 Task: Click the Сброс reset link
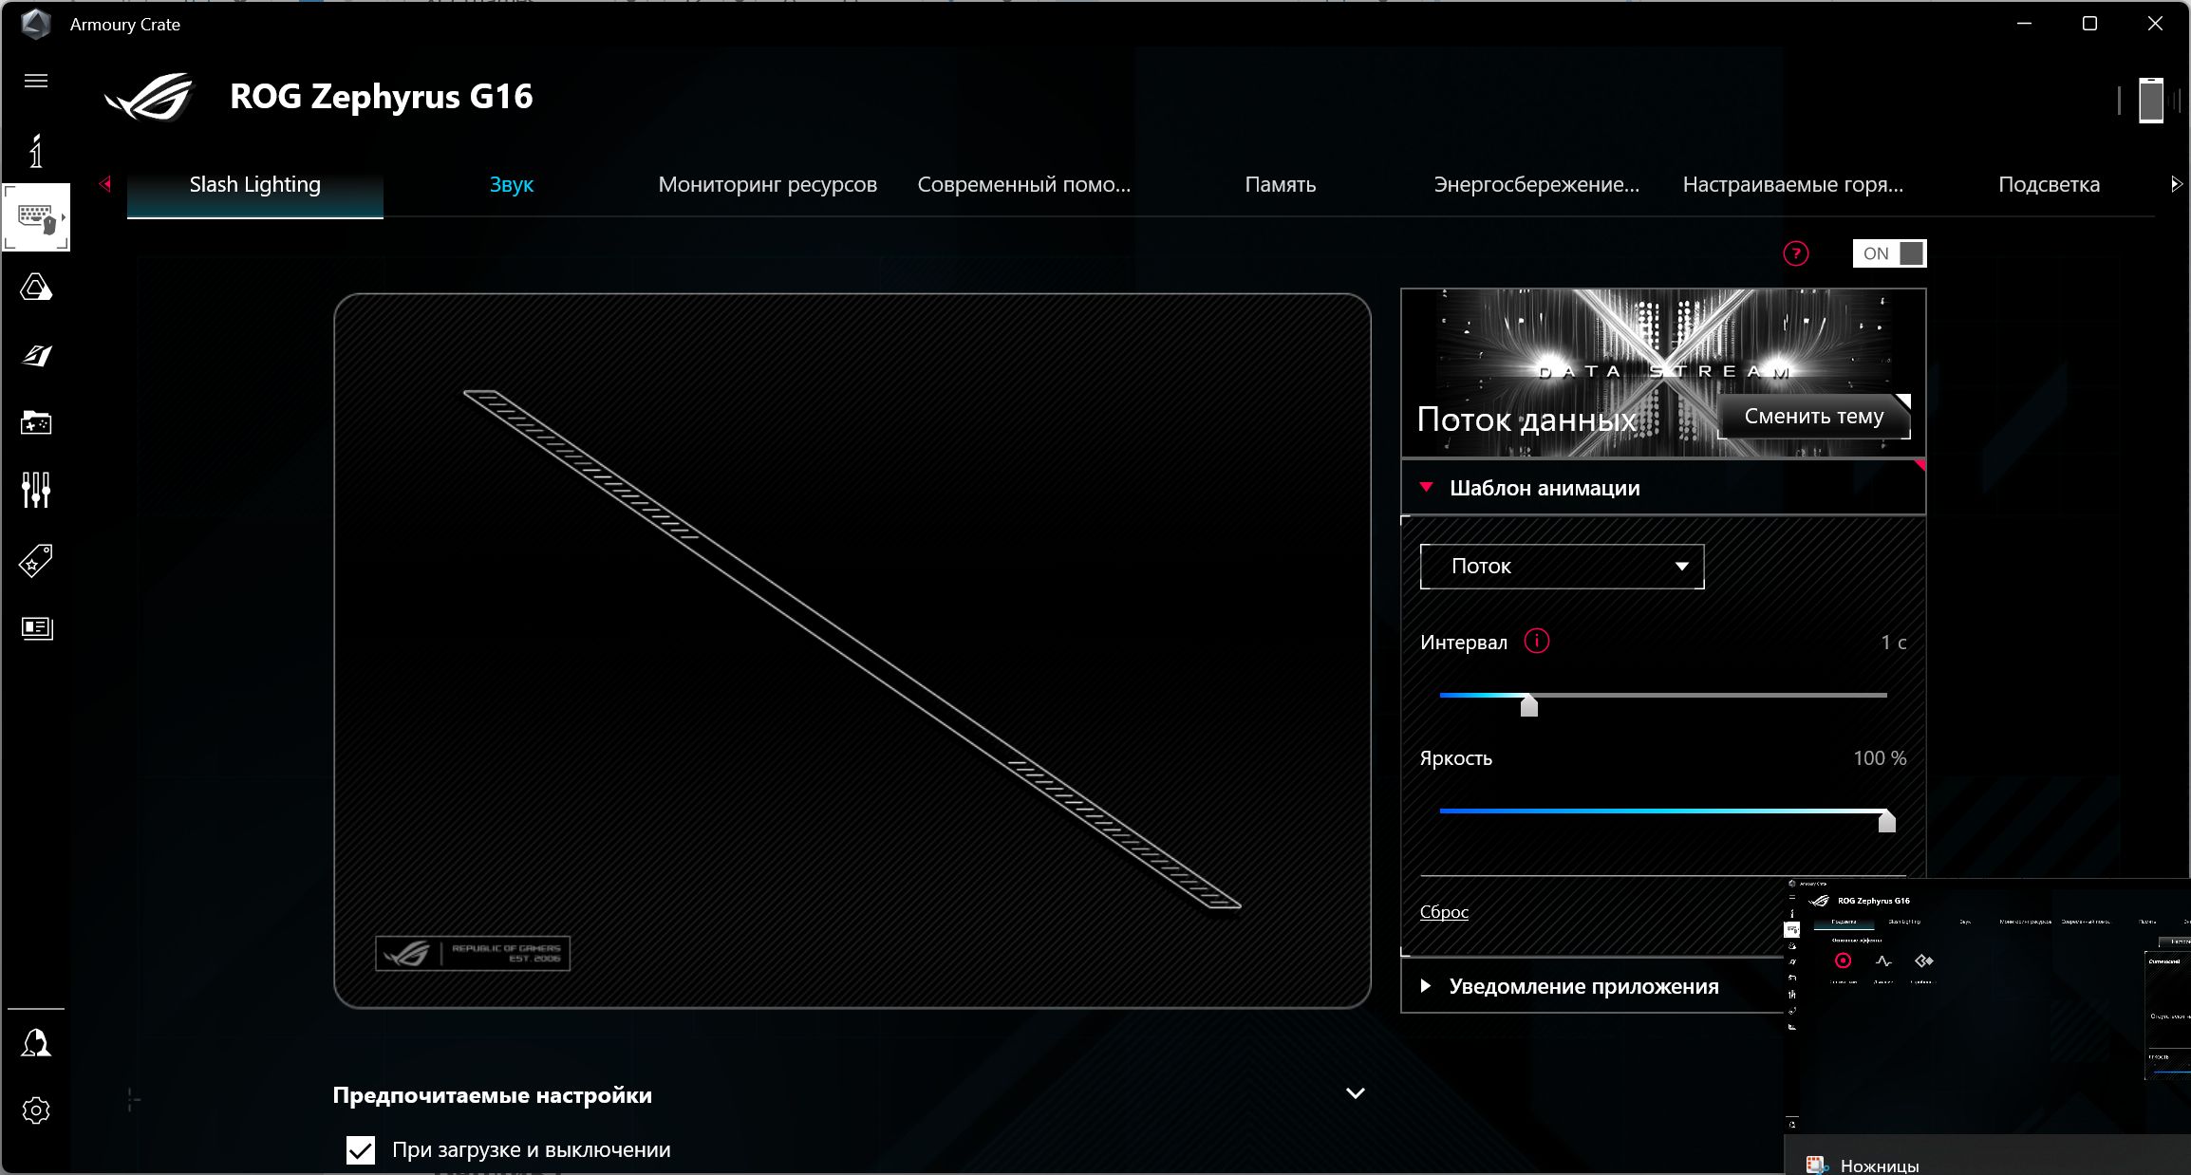[x=1444, y=911]
